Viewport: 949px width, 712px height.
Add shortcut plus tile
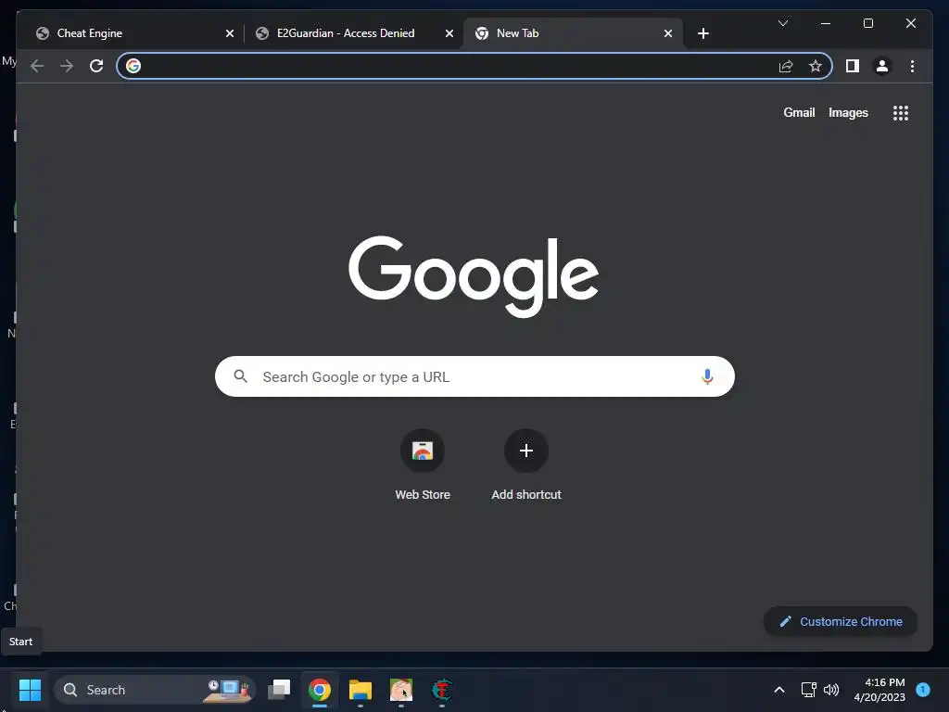click(526, 465)
